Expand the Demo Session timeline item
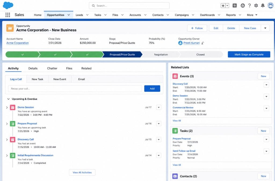 (7, 107)
